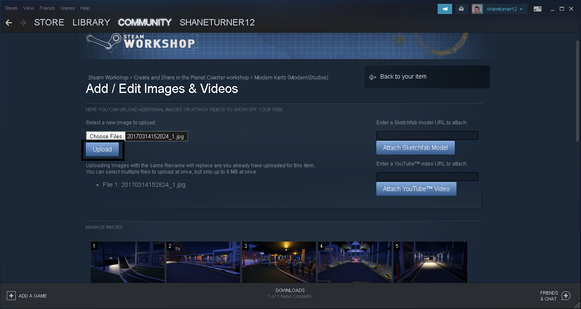Screen dimensions: 581x309
Task: Open the Modern Karts breadcrumb link
Action: (x=291, y=78)
